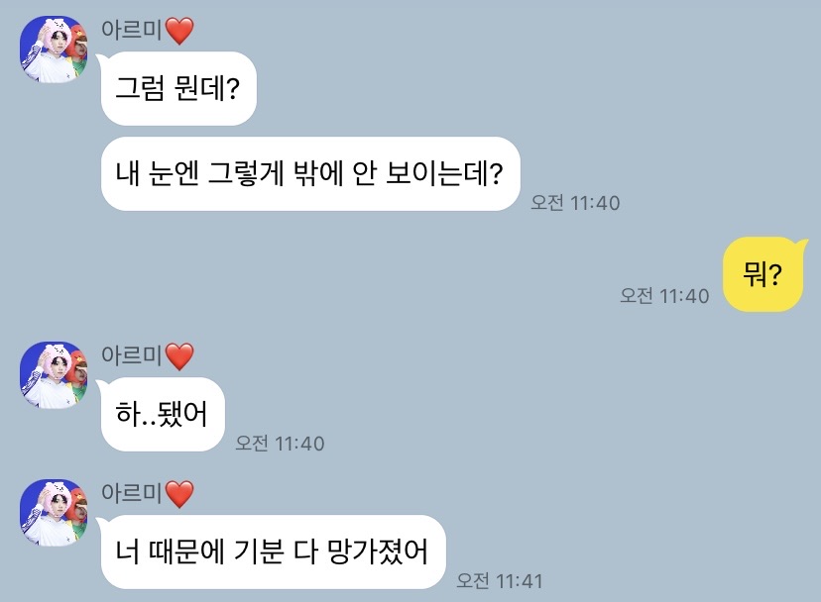Viewport: 821px width, 602px height.
Task: Click the speech tail of the yellow '뭐?' bubble
Action: 801,243
